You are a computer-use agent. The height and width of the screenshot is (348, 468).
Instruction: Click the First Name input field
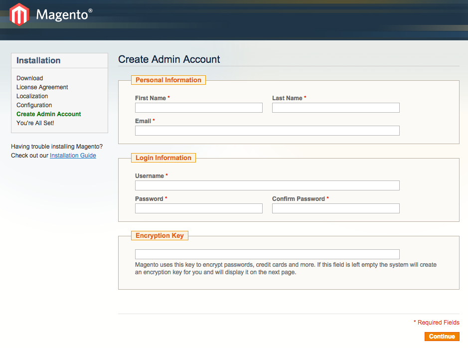tap(199, 108)
